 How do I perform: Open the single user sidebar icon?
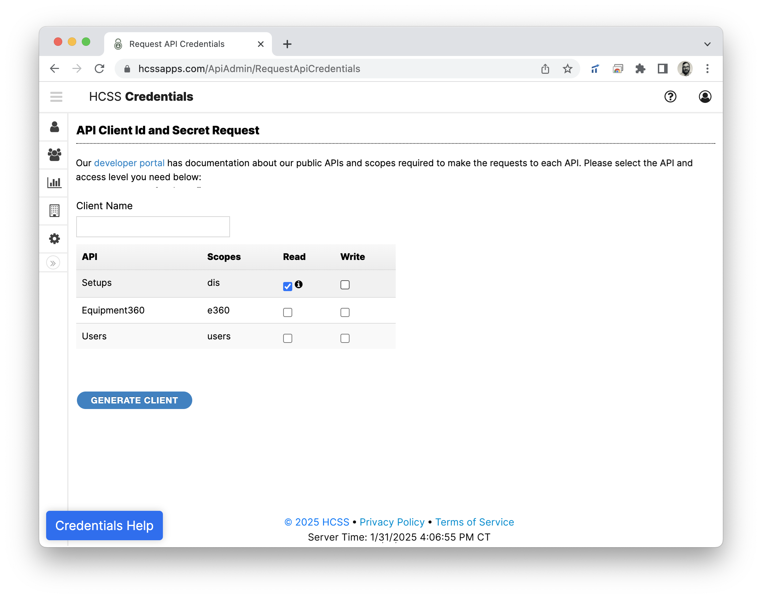54,127
